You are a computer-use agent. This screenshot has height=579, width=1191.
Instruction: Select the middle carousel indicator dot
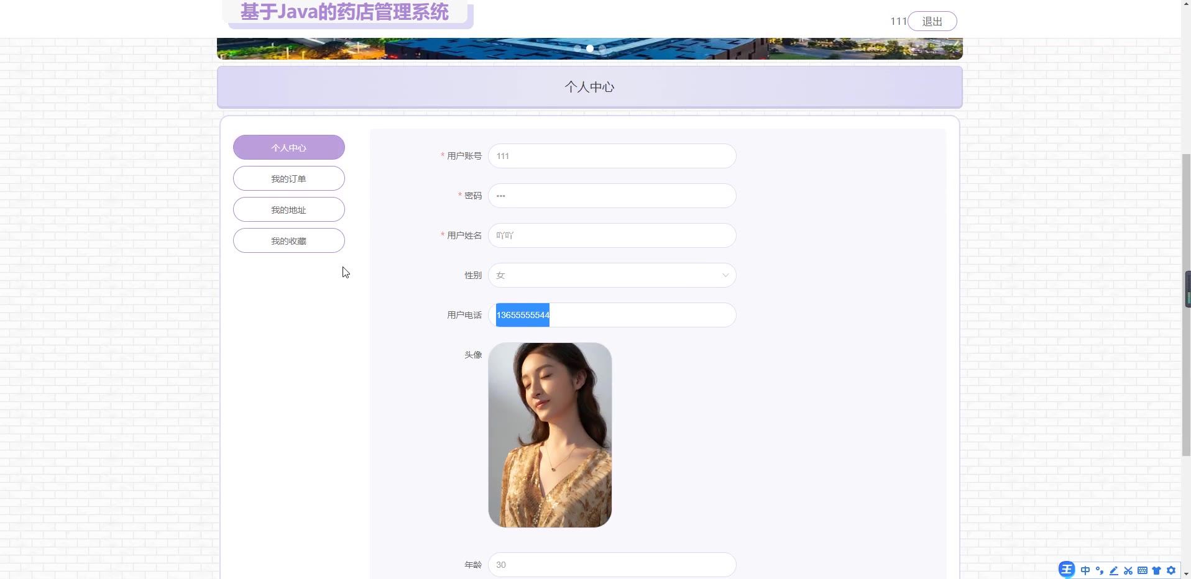pyautogui.click(x=590, y=48)
